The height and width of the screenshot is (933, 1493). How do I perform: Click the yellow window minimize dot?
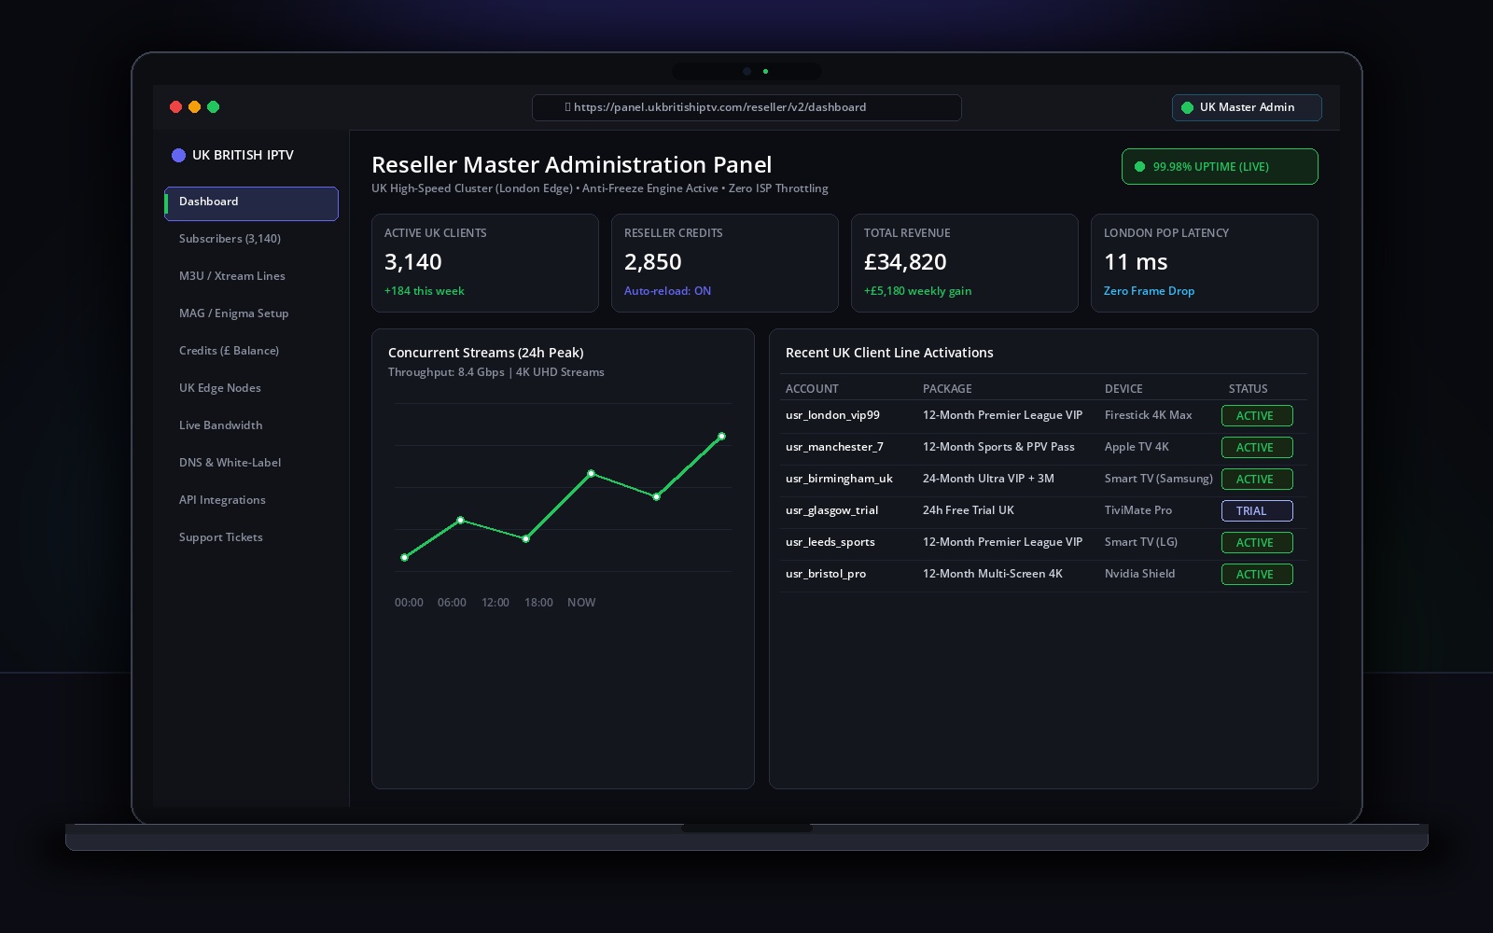click(x=194, y=107)
